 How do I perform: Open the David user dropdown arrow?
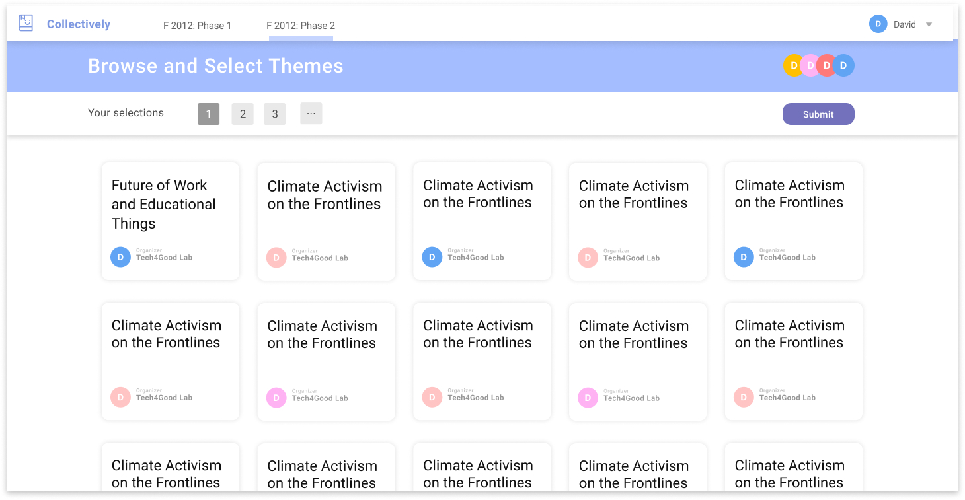(x=929, y=25)
